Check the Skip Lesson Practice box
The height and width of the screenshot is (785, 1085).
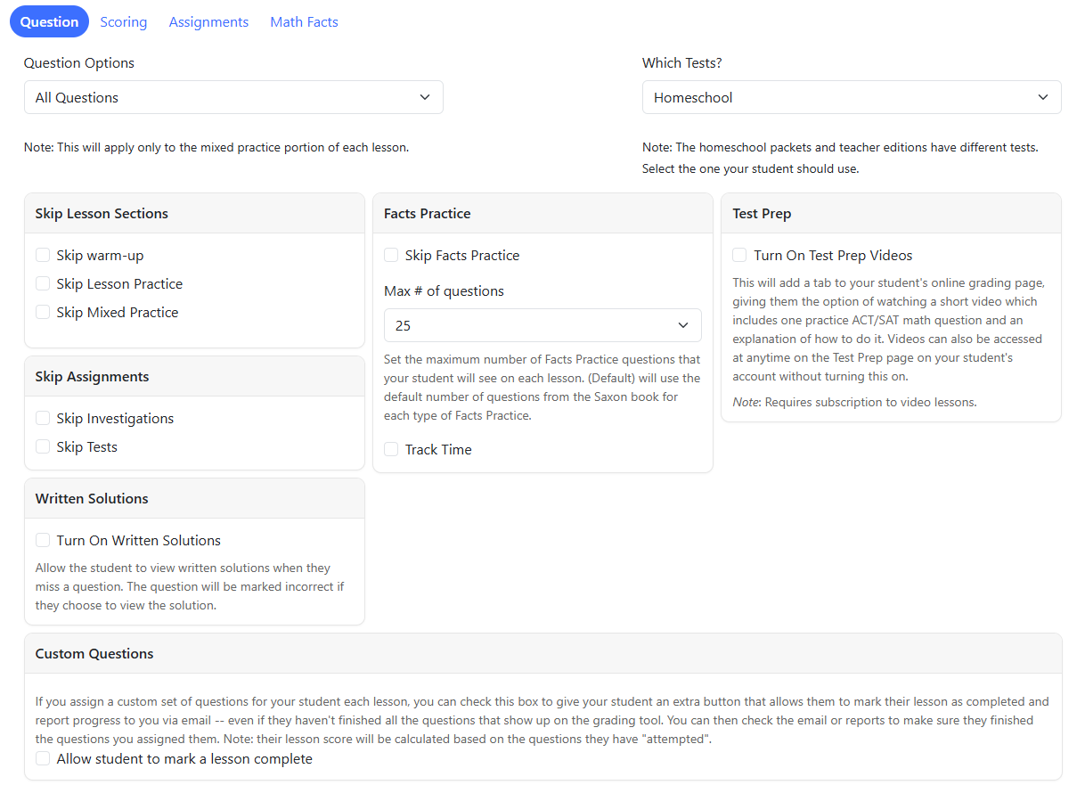pos(43,283)
